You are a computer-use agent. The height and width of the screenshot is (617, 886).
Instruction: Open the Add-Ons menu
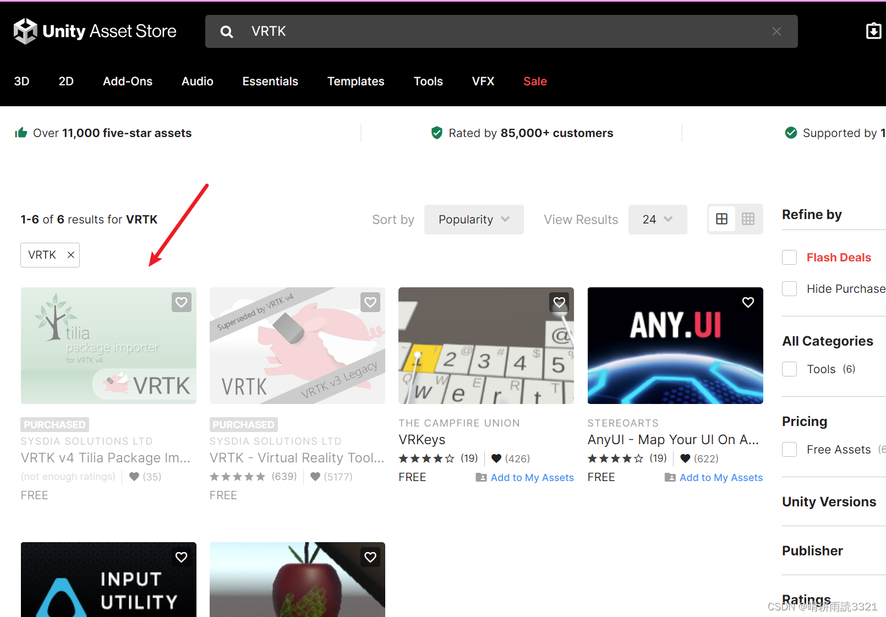[x=128, y=81]
